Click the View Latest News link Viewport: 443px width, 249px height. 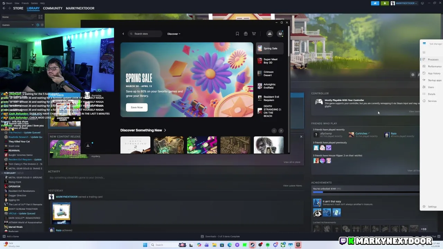point(292,186)
